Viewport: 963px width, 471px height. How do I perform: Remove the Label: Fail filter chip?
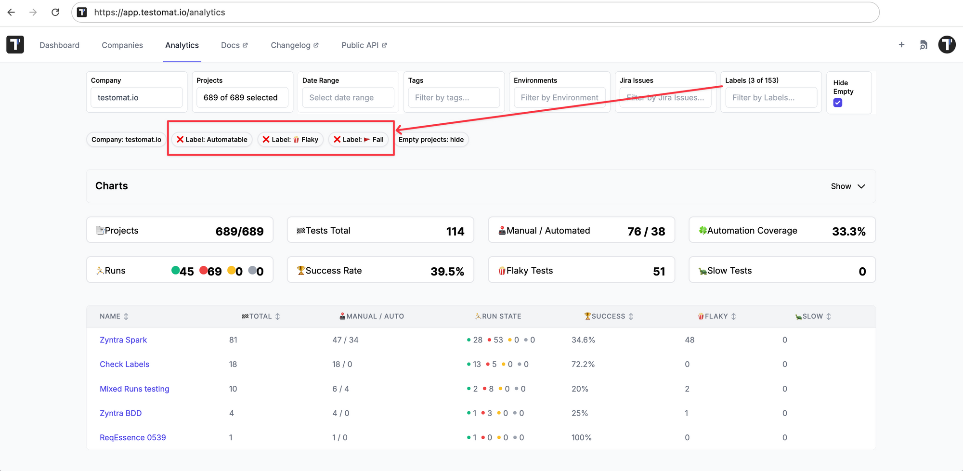pos(337,139)
